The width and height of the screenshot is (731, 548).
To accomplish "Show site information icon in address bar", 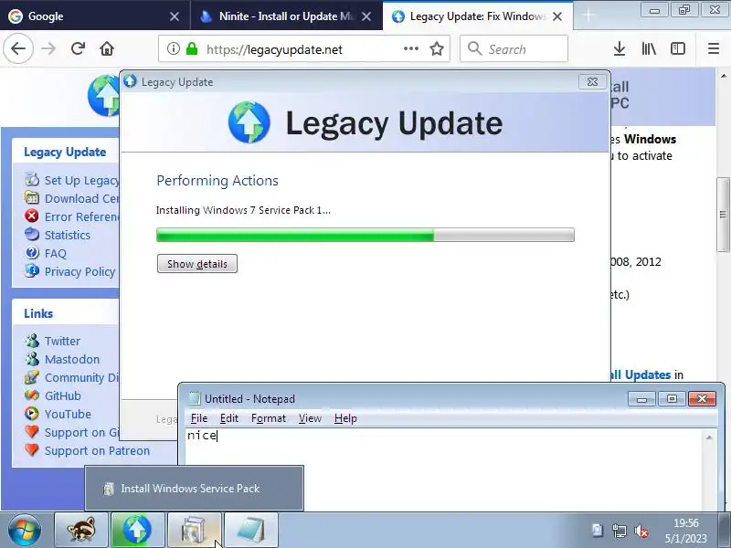I will (174, 48).
